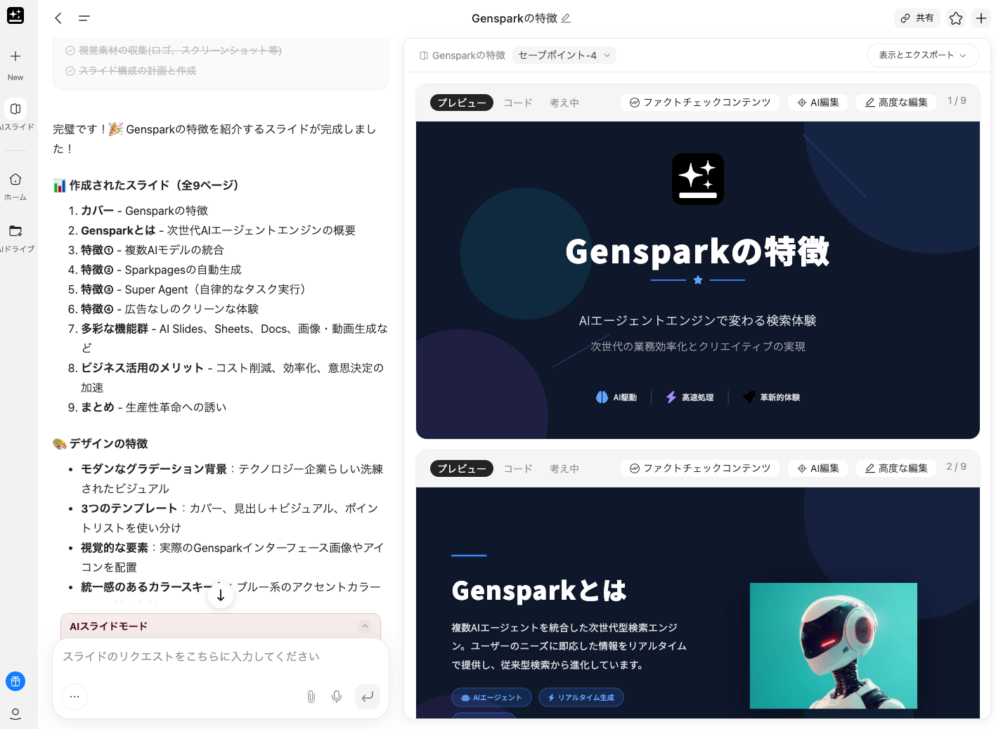Click the back arrow at top
This screenshot has height=729, width=996.
pyautogui.click(x=58, y=18)
